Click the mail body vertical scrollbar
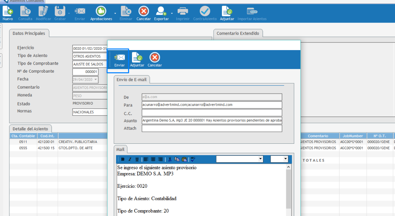 tap(288, 189)
